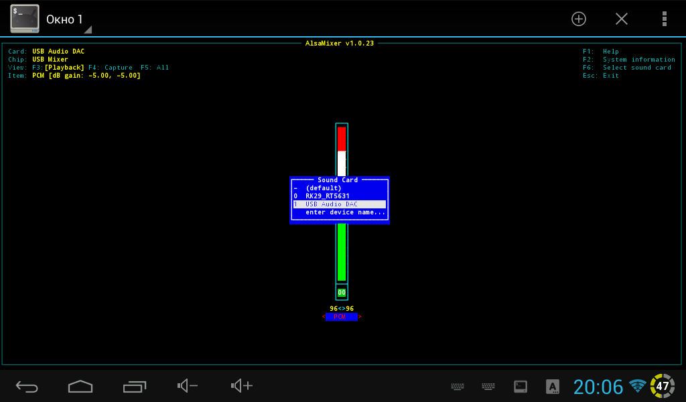
Task: Tap the Wi-Fi signal status icon
Action: (637, 387)
